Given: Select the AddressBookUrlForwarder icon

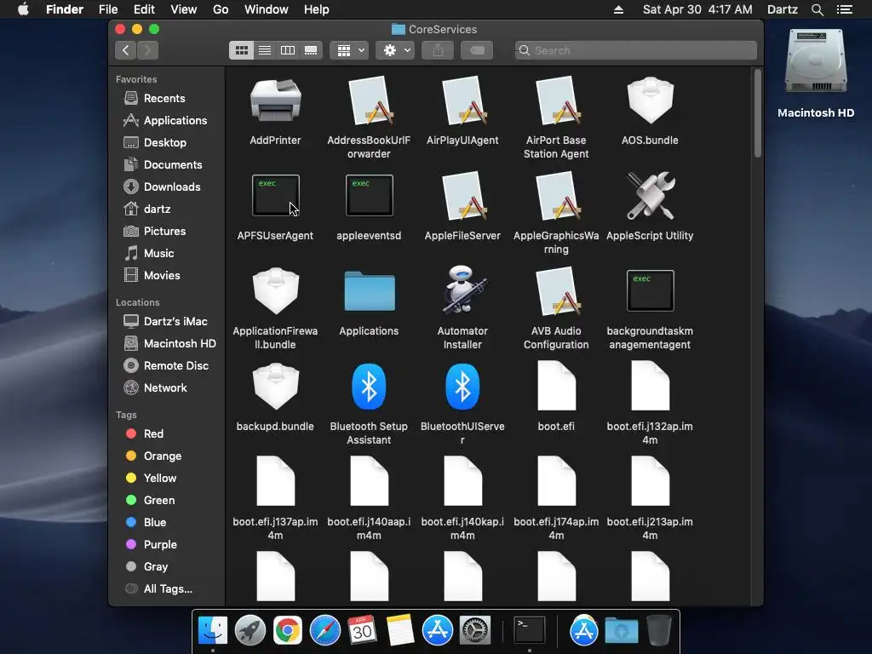Looking at the screenshot, I should [x=370, y=100].
